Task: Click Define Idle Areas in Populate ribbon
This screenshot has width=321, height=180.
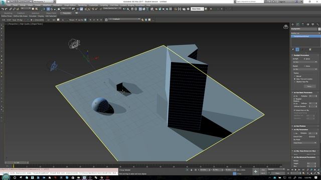Action: pyautogui.click(x=21, y=16)
